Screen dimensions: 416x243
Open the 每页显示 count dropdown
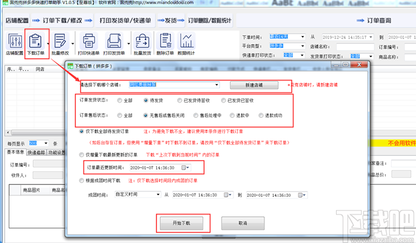(46, 143)
